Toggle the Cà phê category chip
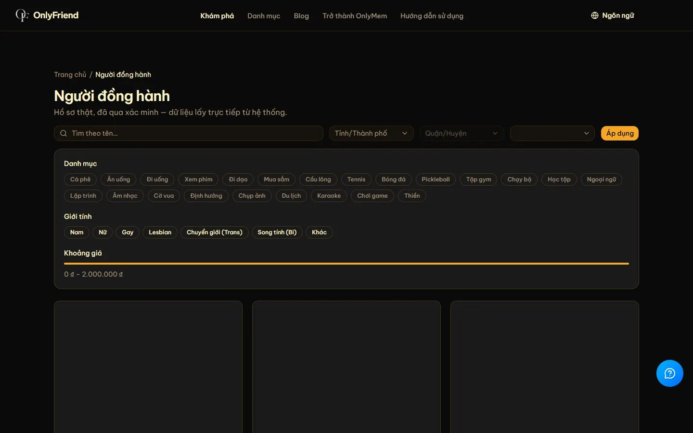 (80, 179)
